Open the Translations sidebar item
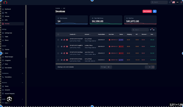This screenshot has height=107, width=183. 8,77
